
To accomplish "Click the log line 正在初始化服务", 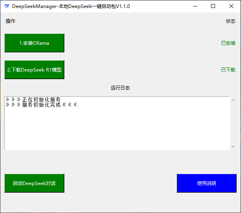I will pos(33,100).
